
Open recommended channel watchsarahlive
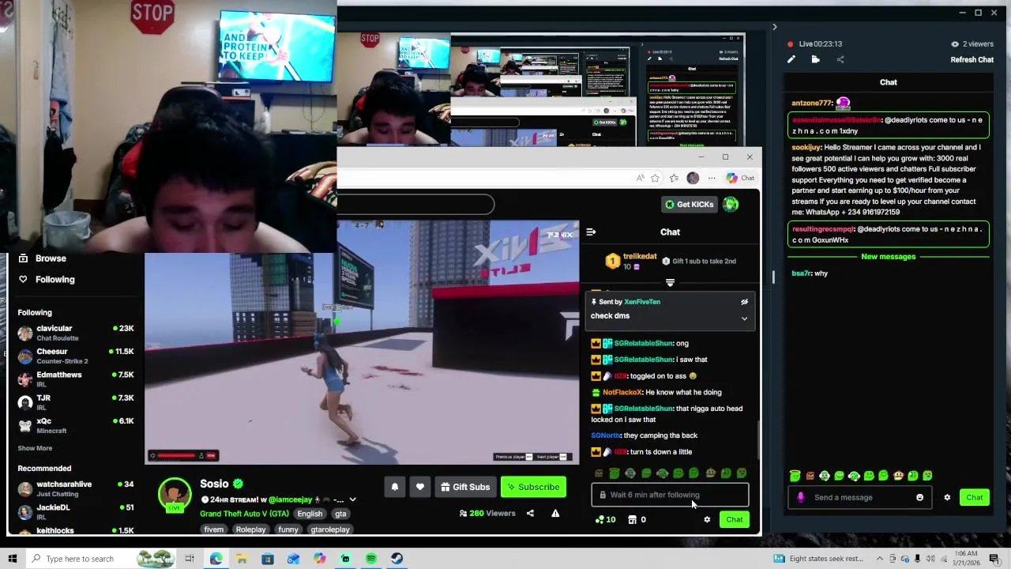click(75, 488)
